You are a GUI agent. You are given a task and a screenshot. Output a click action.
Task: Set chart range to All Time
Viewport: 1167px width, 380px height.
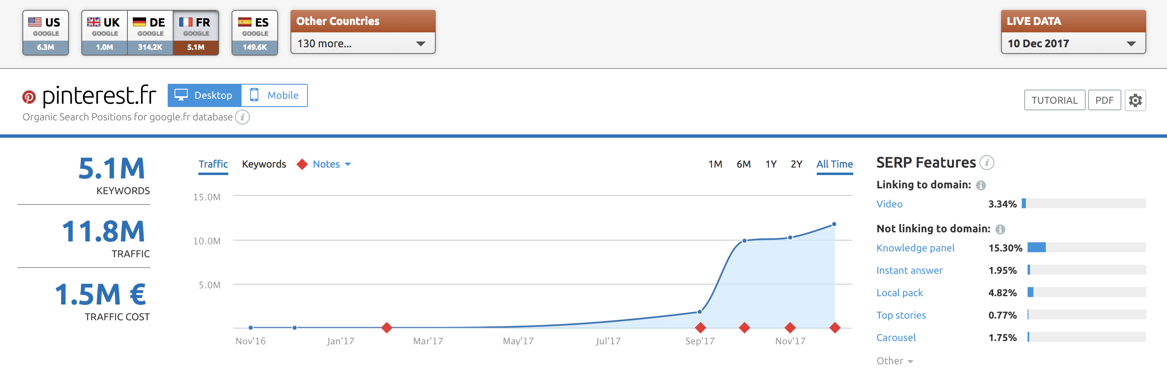pyautogui.click(x=835, y=164)
